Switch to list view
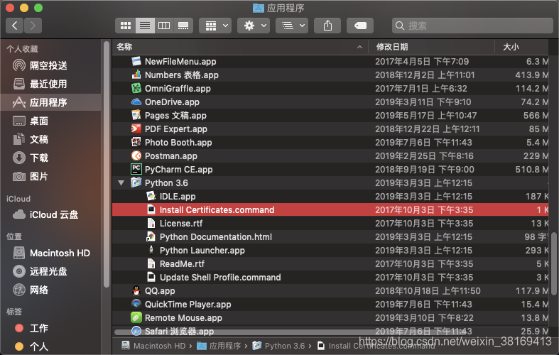Image resolution: width=559 pixels, height=355 pixels. (145, 26)
